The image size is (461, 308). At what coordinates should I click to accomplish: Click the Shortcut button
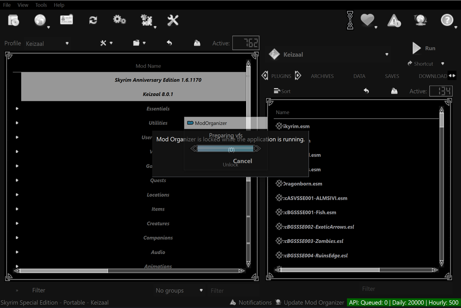[420, 64]
